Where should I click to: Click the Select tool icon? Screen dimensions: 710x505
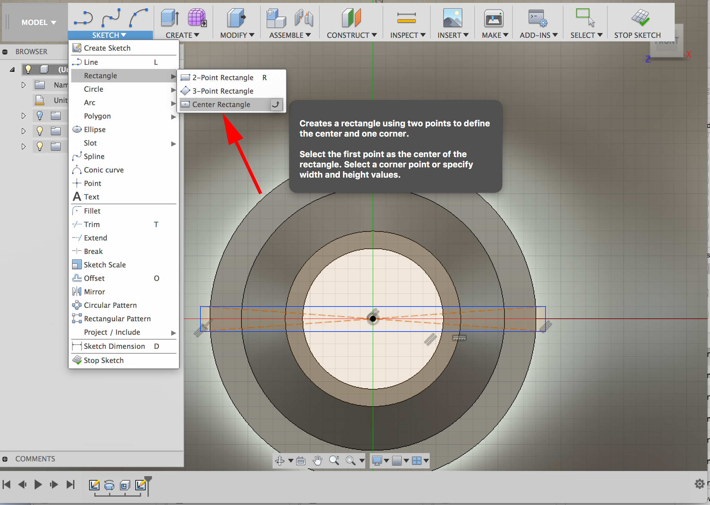click(585, 18)
